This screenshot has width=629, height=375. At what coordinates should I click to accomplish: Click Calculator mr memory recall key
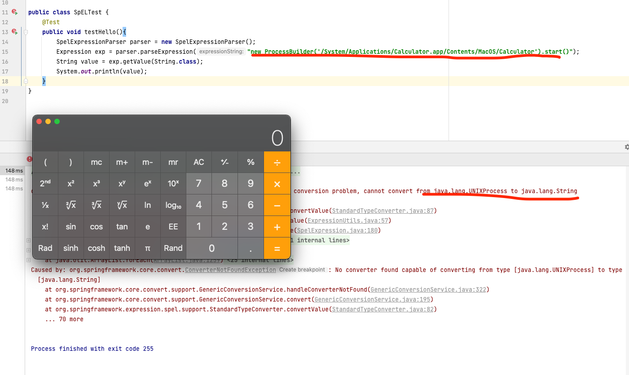pyautogui.click(x=173, y=162)
